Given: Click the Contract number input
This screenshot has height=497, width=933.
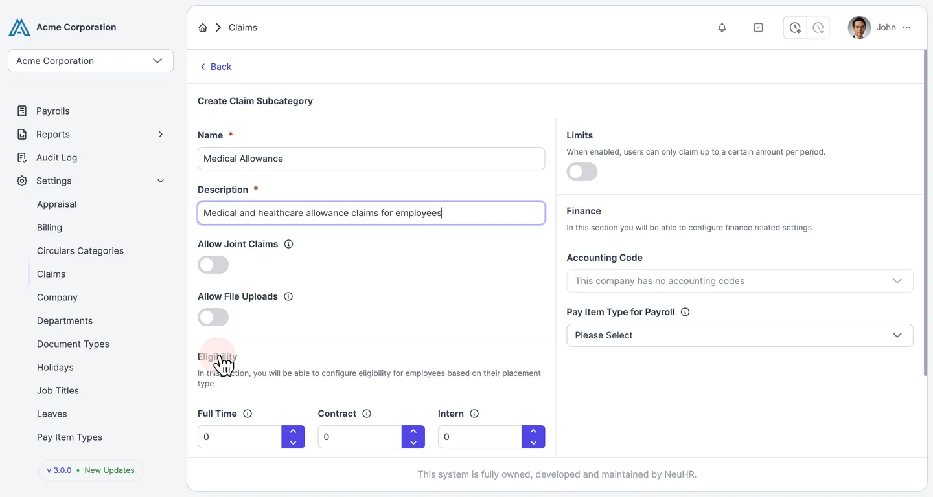Looking at the screenshot, I should tap(360, 437).
